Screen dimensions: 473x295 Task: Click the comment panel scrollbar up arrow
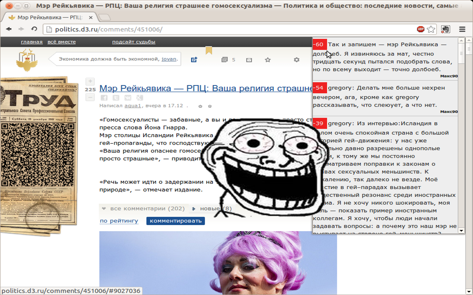[461, 41]
